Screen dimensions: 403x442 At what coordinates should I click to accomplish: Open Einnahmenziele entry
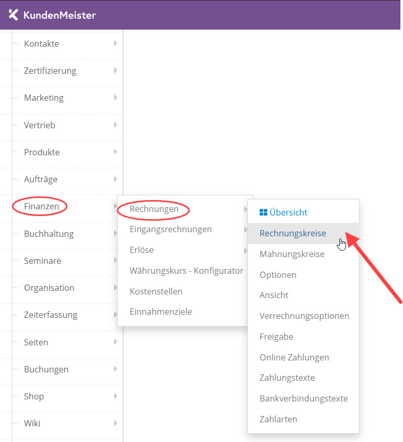click(161, 312)
